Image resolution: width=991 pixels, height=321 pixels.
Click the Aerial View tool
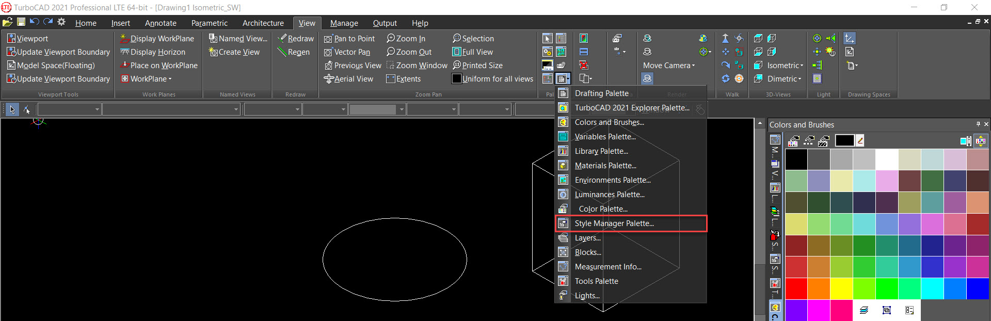tap(348, 78)
